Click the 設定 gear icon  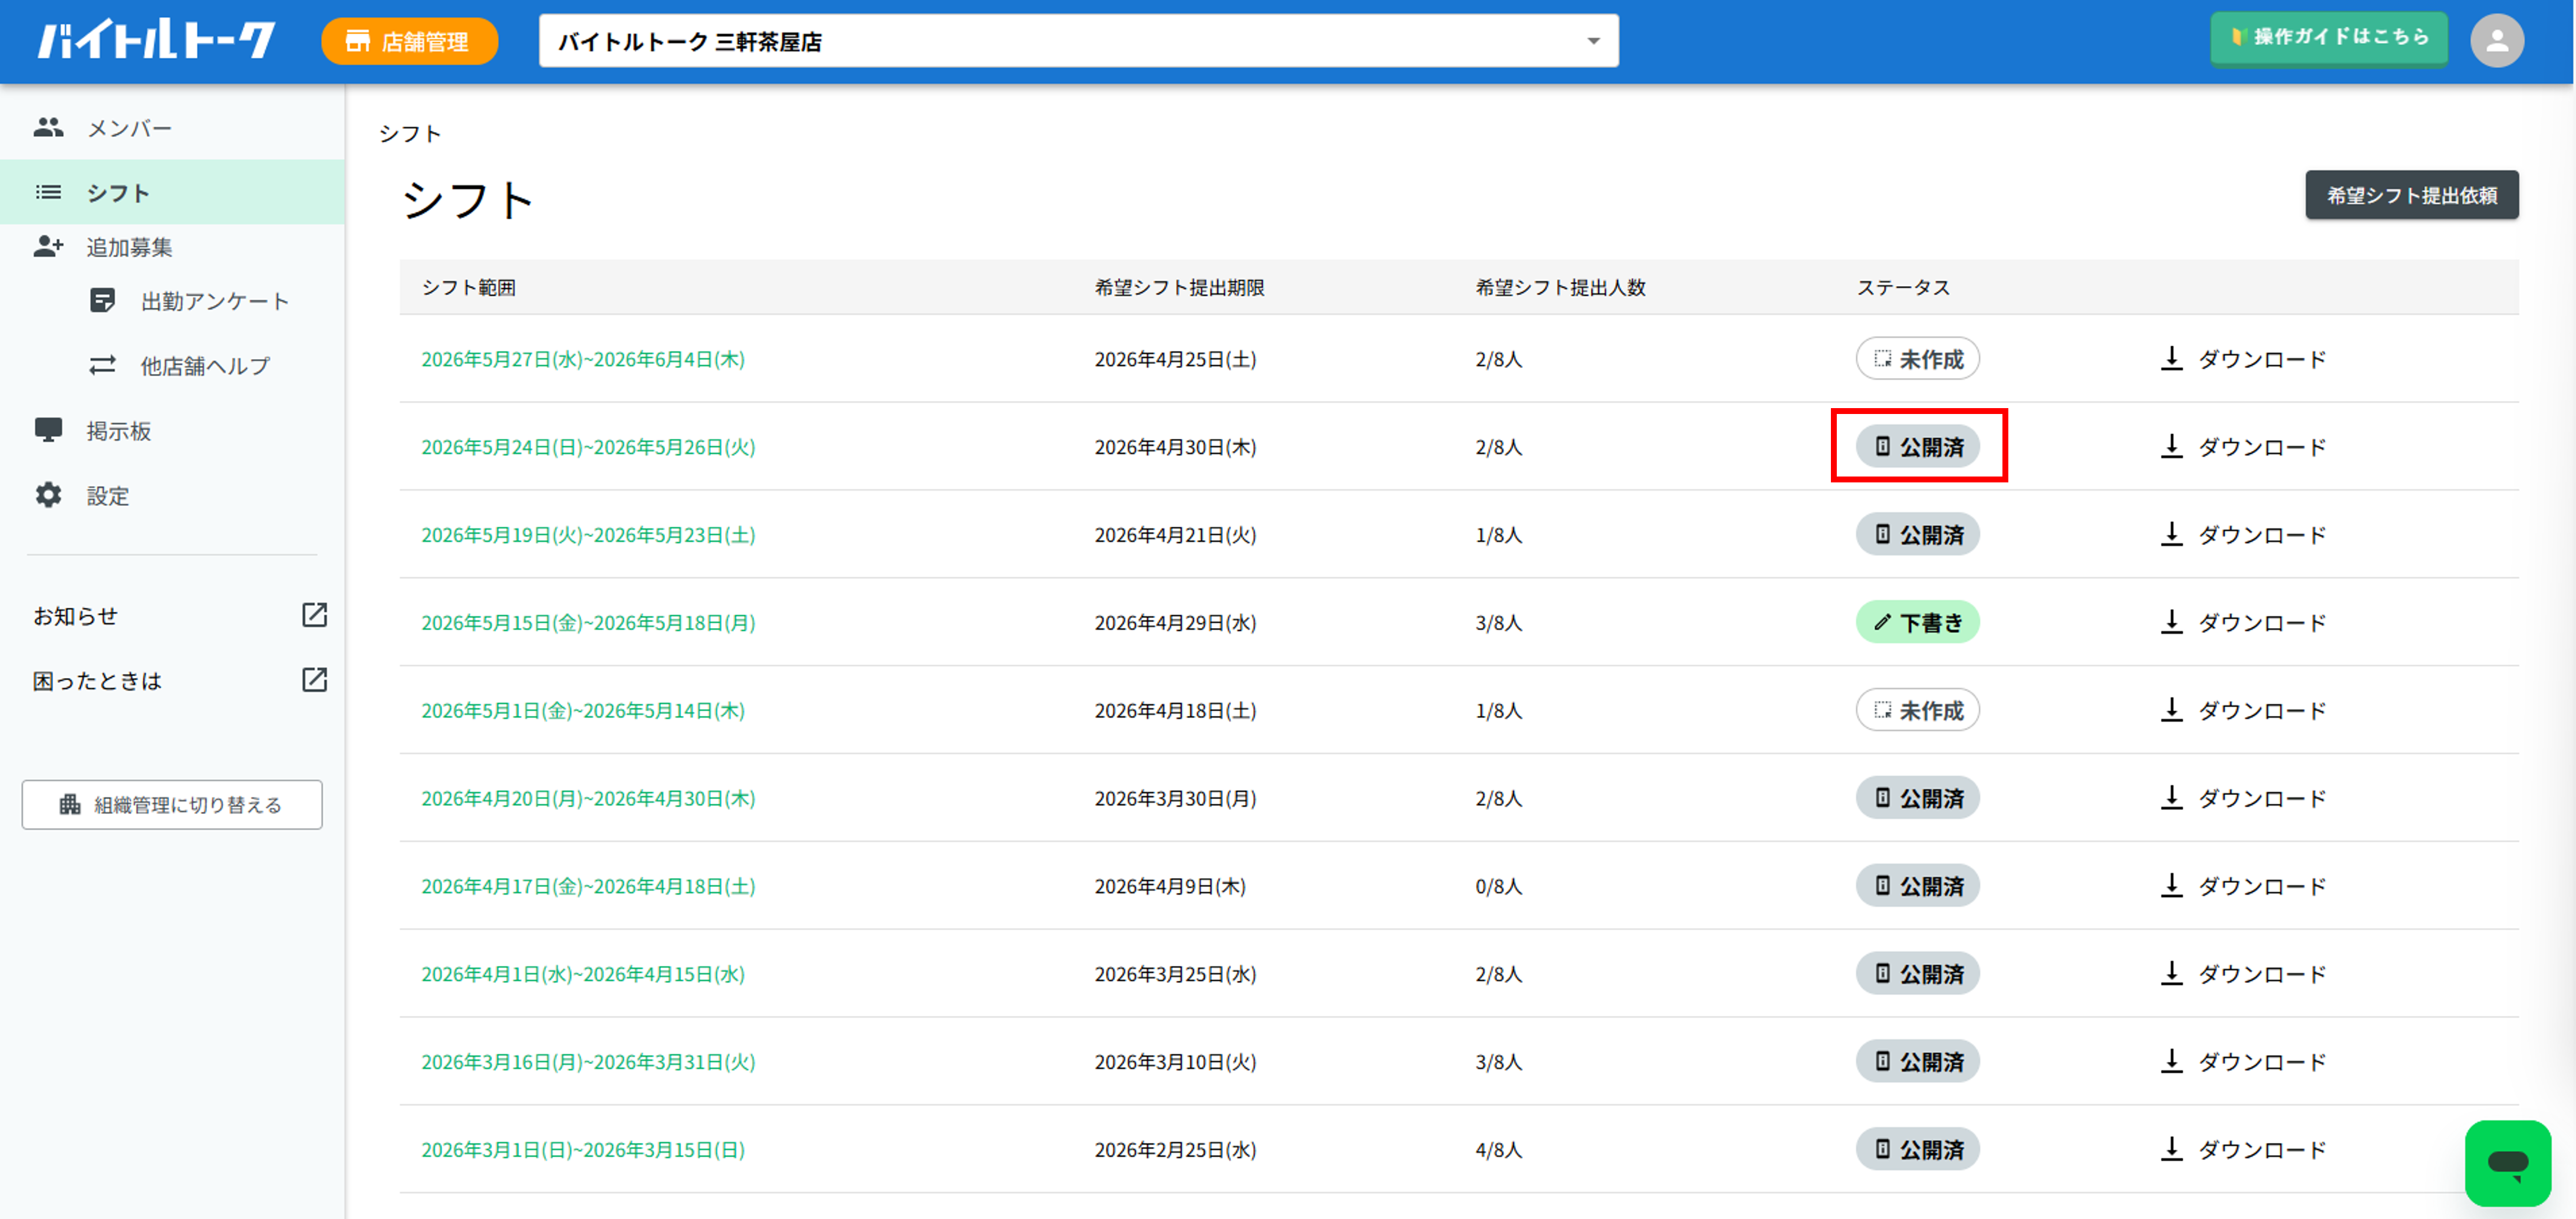coord(48,494)
